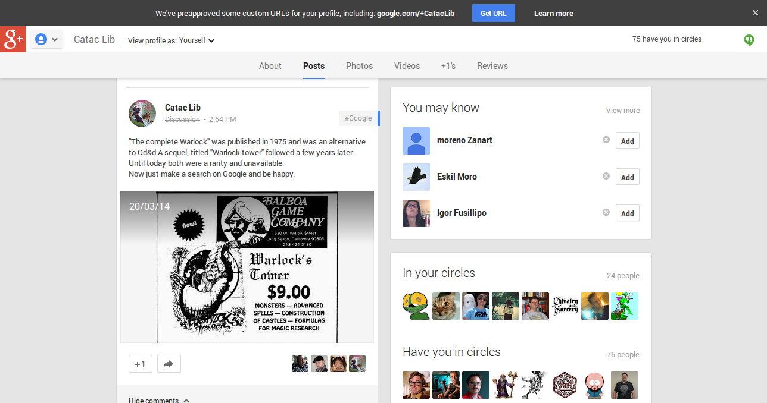767x403 pixels.
Task: Click the google.com/+CatacLib URL text
Action: click(416, 13)
